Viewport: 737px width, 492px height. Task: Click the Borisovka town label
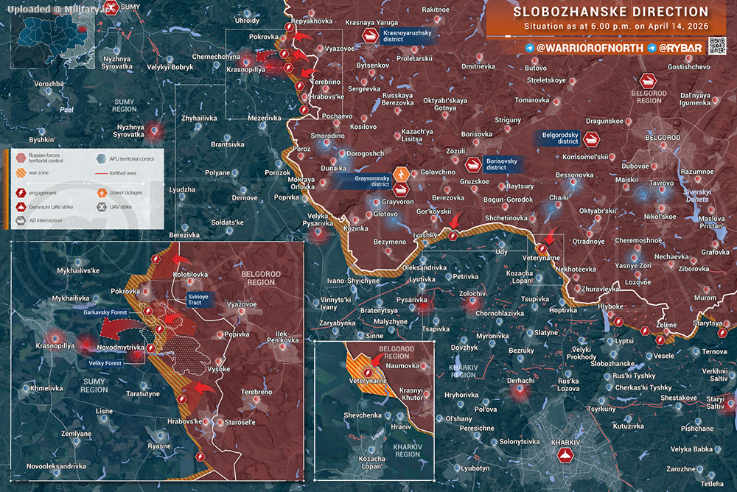[x=477, y=134]
